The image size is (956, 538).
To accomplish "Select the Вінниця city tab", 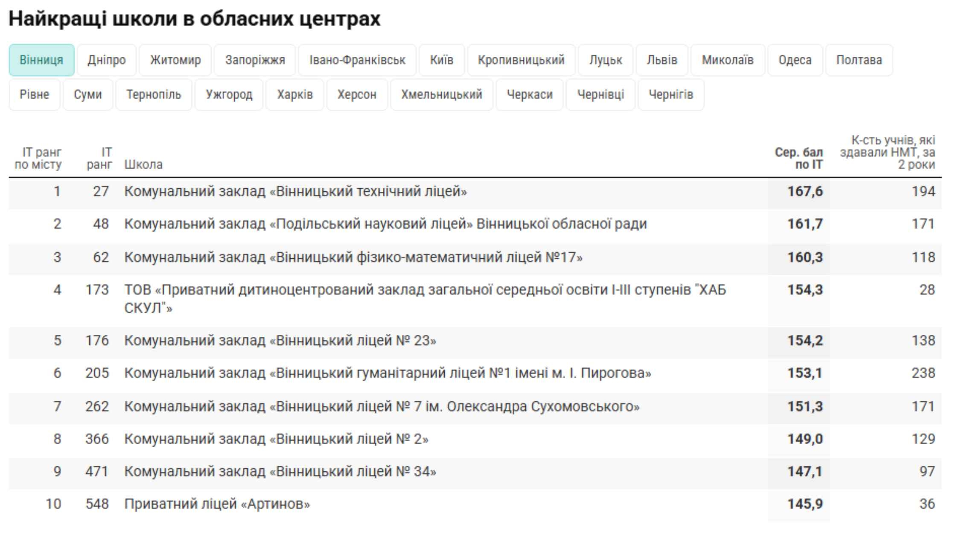I will coord(41,60).
